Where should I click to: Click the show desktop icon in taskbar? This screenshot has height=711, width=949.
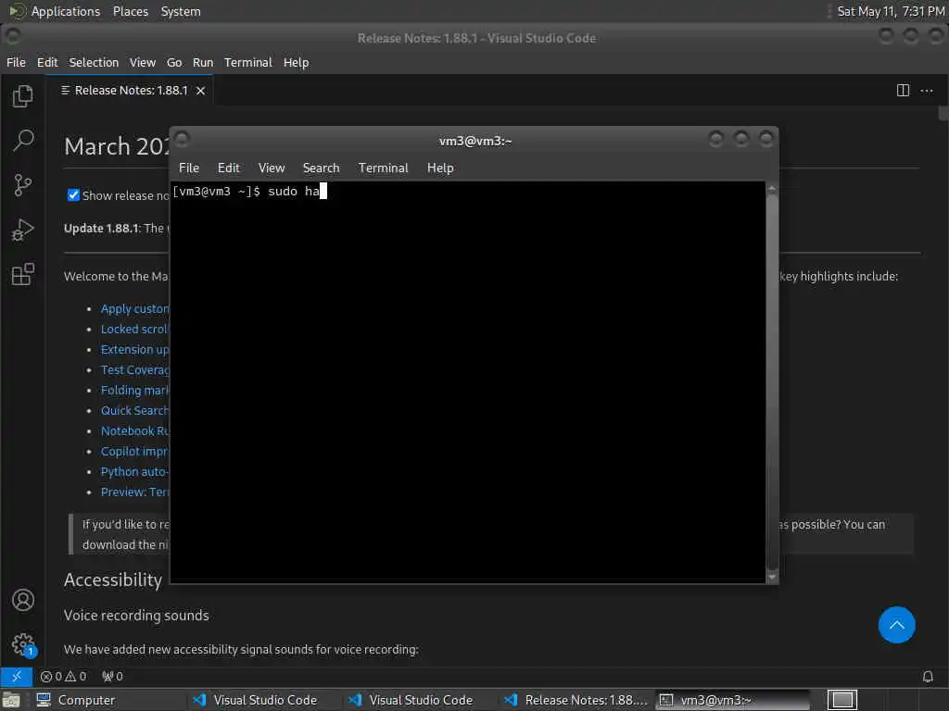pos(11,700)
